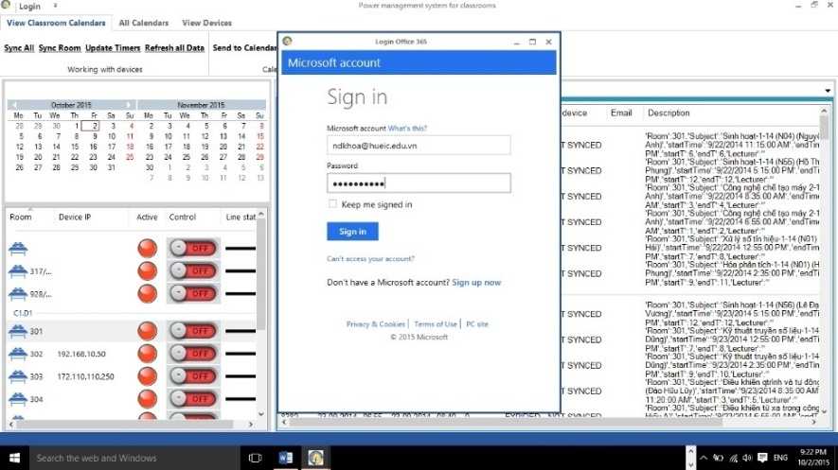Click the room icon for 317/...

tap(18, 271)
